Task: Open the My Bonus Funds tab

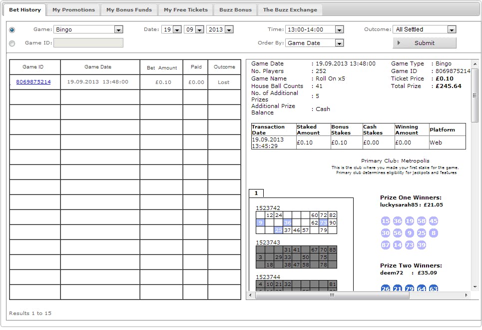Action: pyautogui.click(x=129, y=10)
